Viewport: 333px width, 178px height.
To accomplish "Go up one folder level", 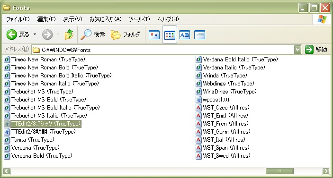I will 69,34.
